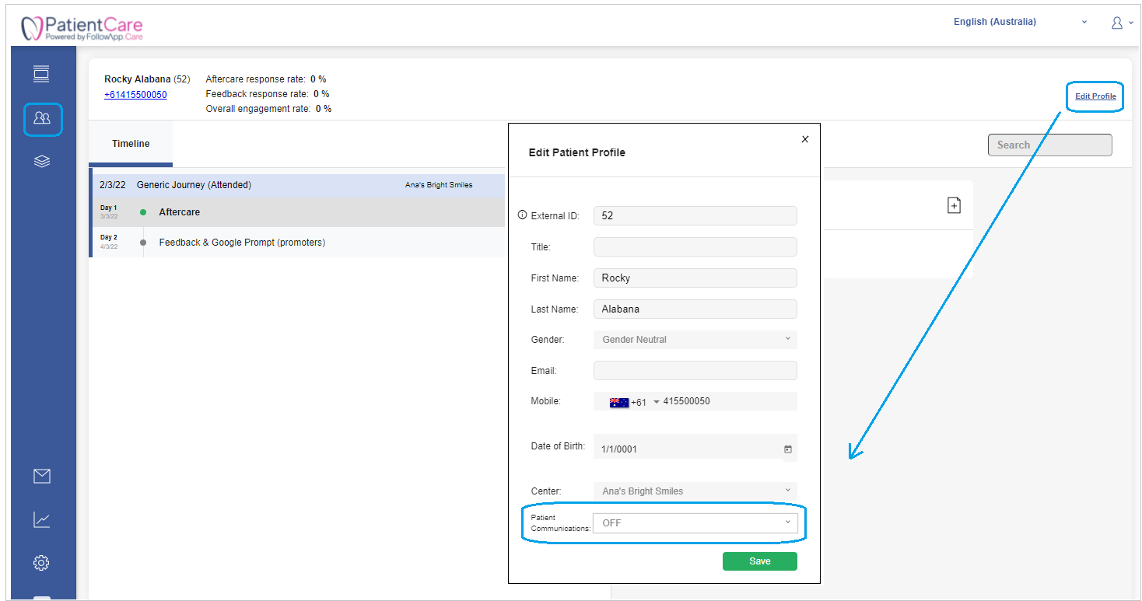Viewport: 1142px width, 601px height.
Task: Open the English (Australia) language dropdown
Action: [1020, 22]
